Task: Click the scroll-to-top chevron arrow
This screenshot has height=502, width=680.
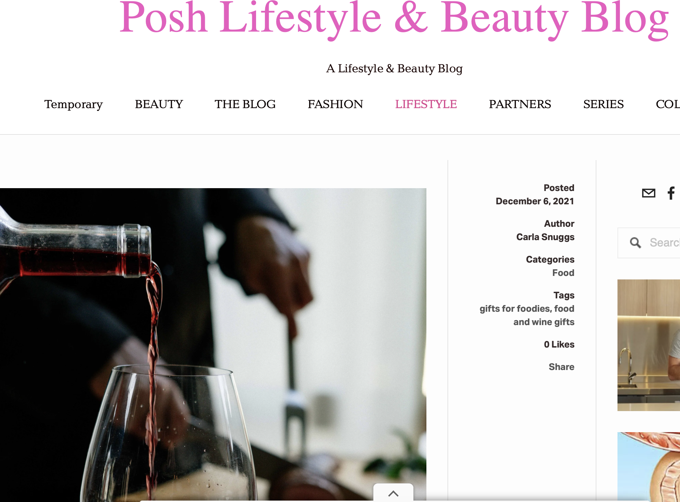Action: tap(393, 493)
